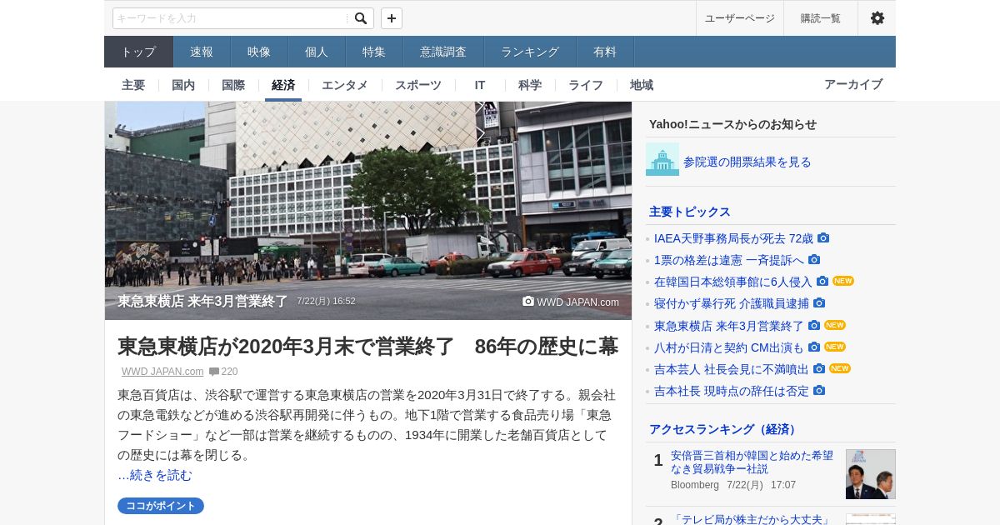Click camera icon beside 1票の格差は違憲
The image size is (1000, 525).
click(814, 260)
